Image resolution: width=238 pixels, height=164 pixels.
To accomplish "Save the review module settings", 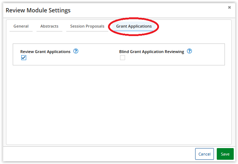I will click(x=225, y=154).
